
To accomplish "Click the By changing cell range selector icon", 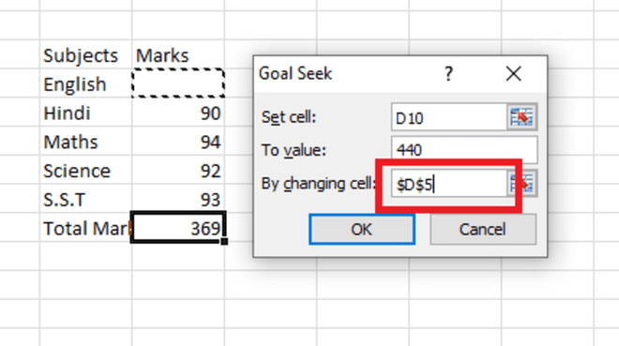I will pyautogui.click(x=521, y=184).
